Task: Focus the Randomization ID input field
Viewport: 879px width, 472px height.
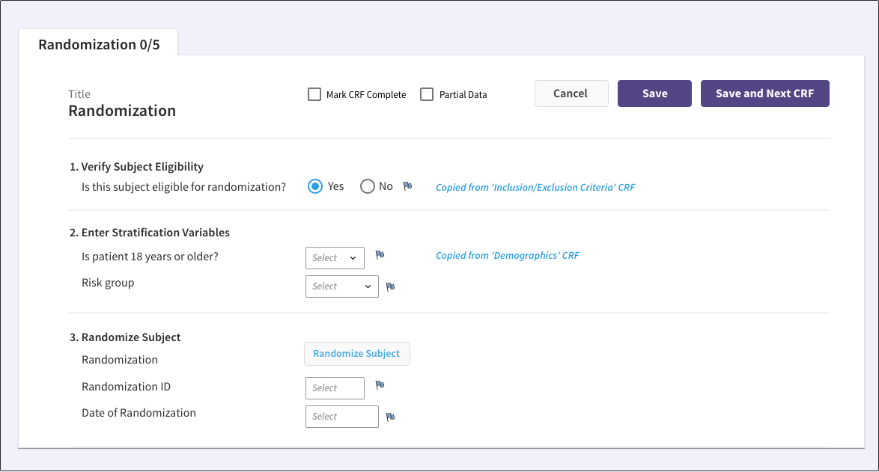Action: click(335, 388)
